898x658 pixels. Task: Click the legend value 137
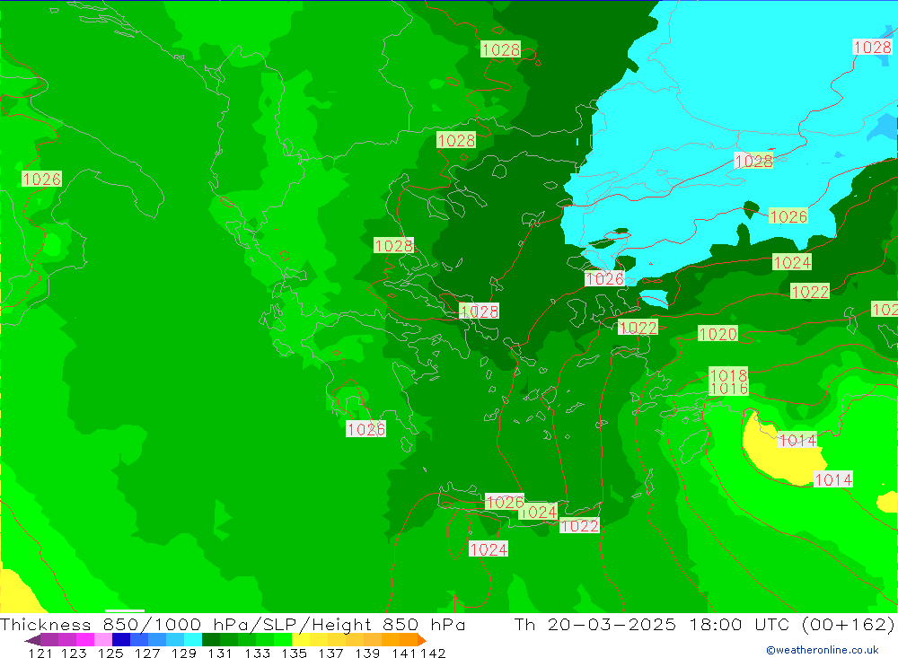coord(330,653)
